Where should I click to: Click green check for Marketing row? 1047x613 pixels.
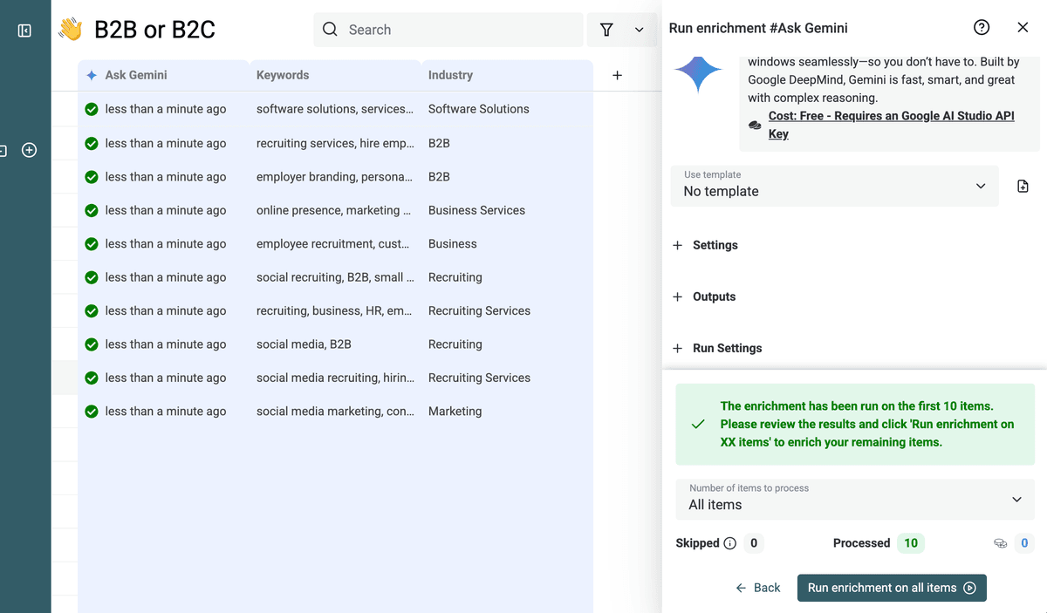point(92,412)
